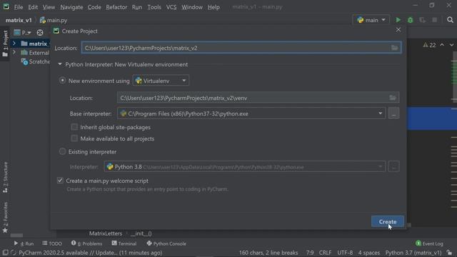Enable Inherit global site-packages checkbox
The height and width of the screenshot is (257, 457).
point(74,127)
